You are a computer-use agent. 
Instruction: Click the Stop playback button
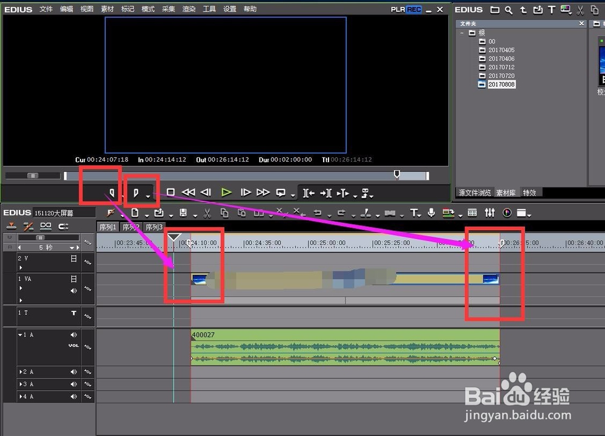(171, 193)
